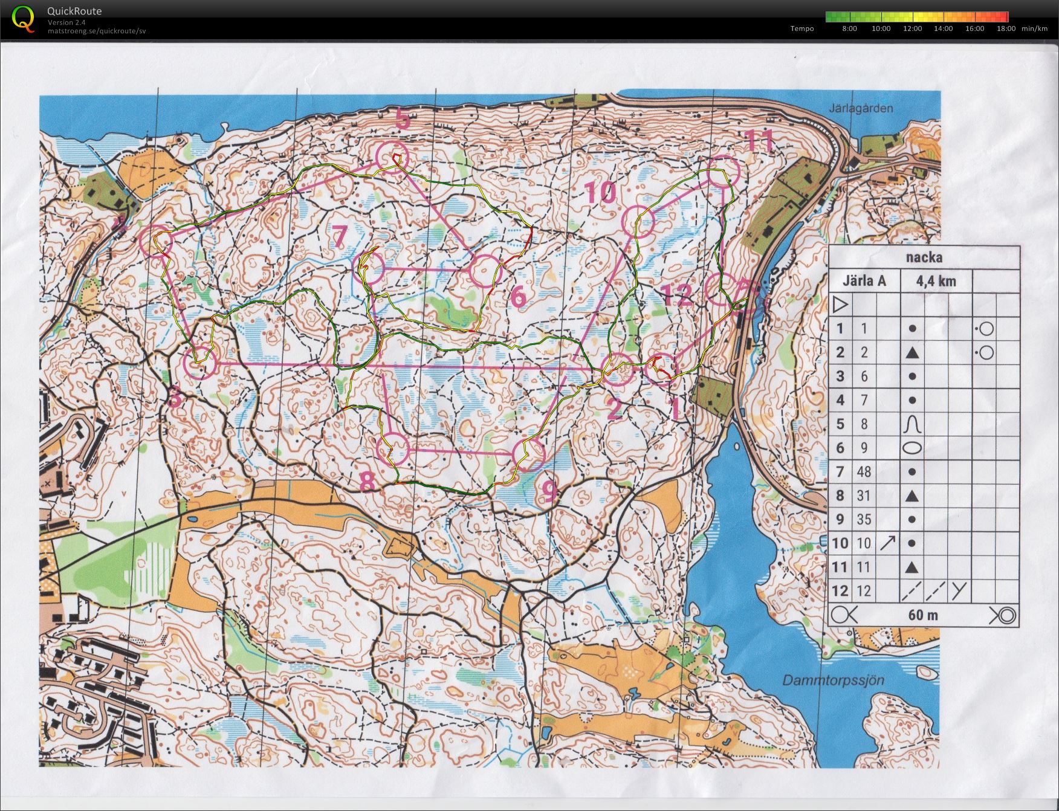The image size is (1059, 811).
Task: Click the 12:00 tempo scale value
Action: coord(912,28)
